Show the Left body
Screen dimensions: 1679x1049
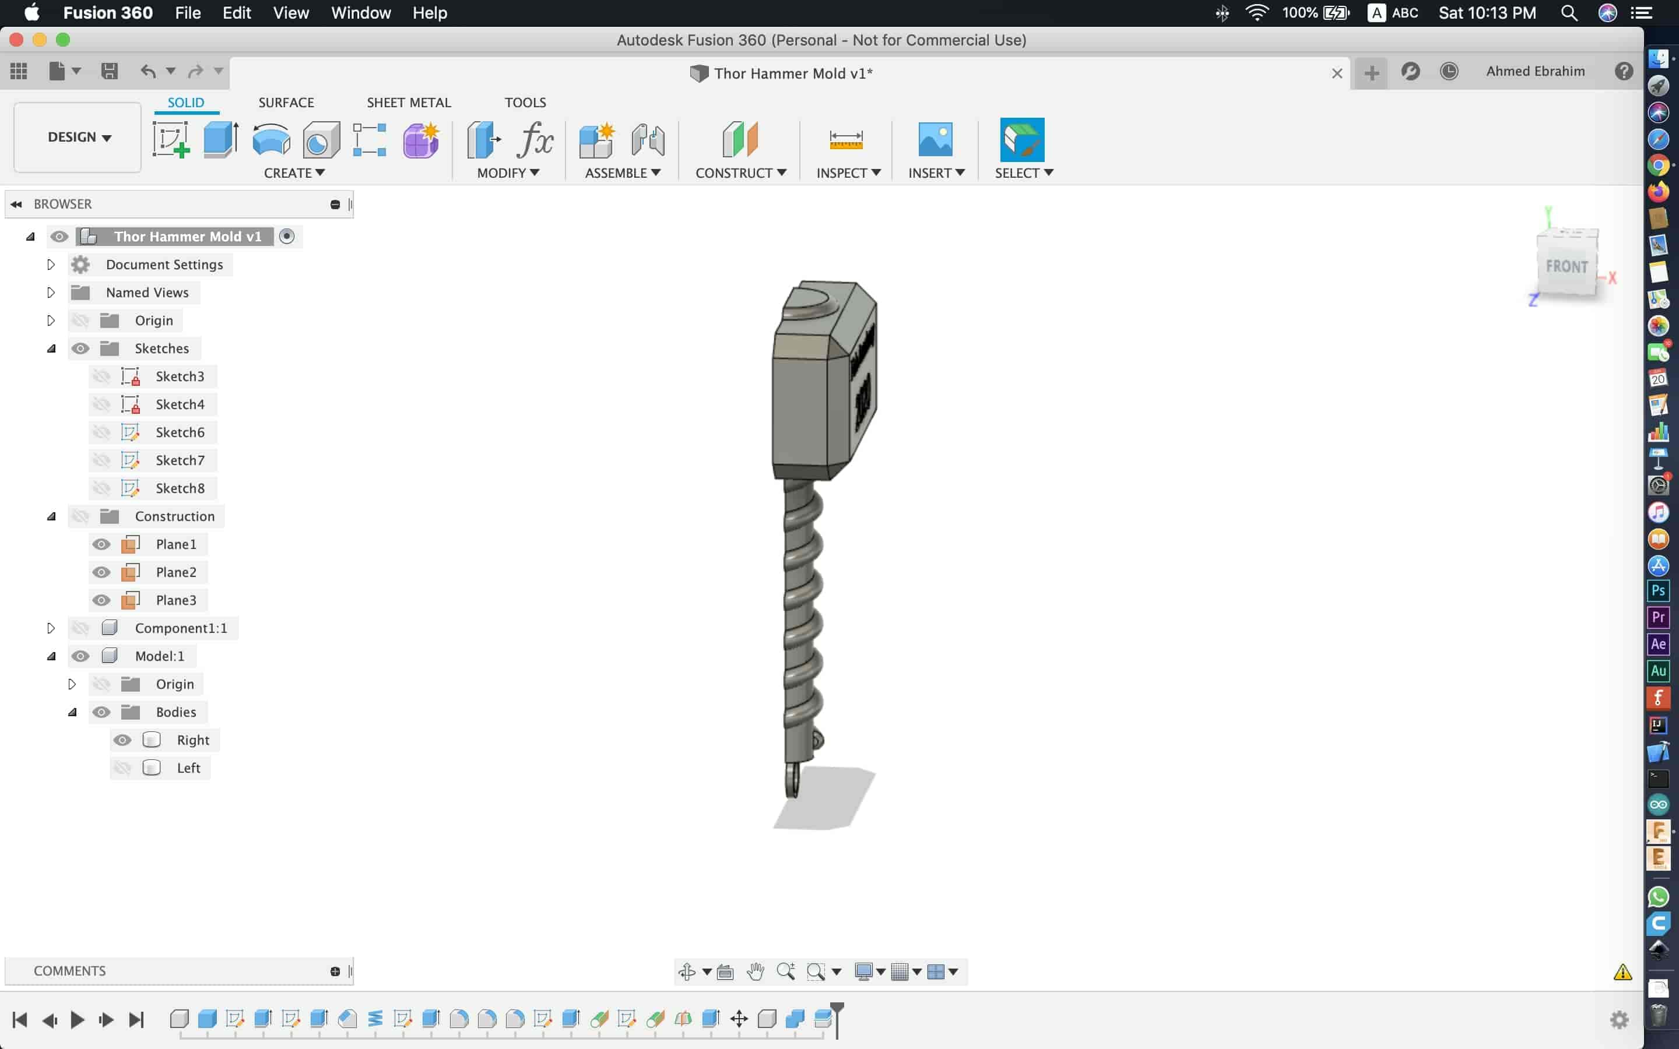pyautogui.click(x=122, y=768)
